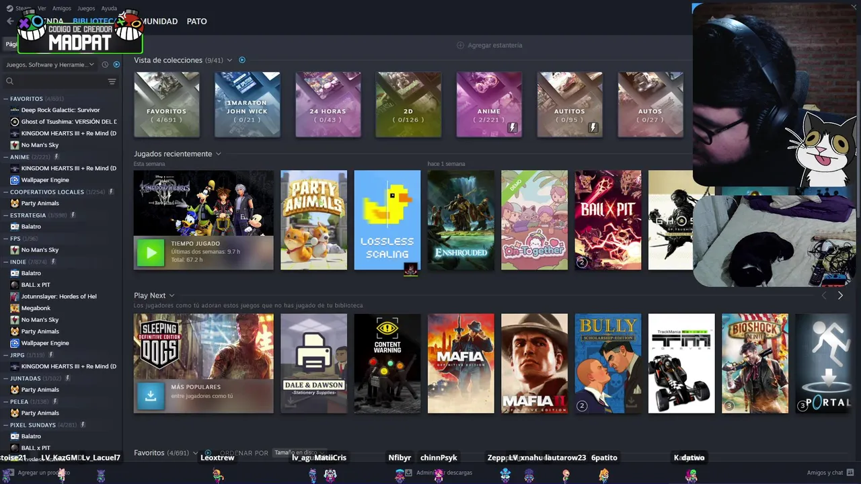Collapse the INDIE category in sidebar
The image size is (861, 484).
(x=5, y=261)
